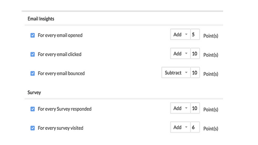The height and width of the screenshot is (145, 258).
Task: Focus the points field for email clicked
Action: (x=195, y=54)
